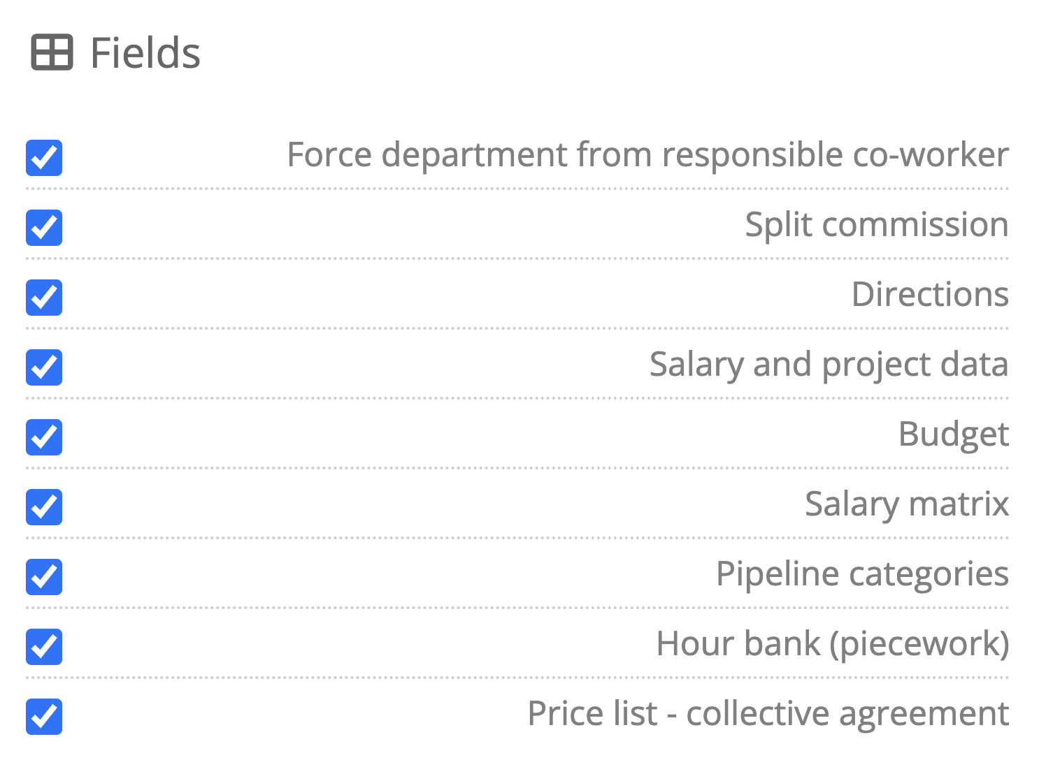1039x767 pixels.
Task: Select the Budget label
Action: coord(953,434)
